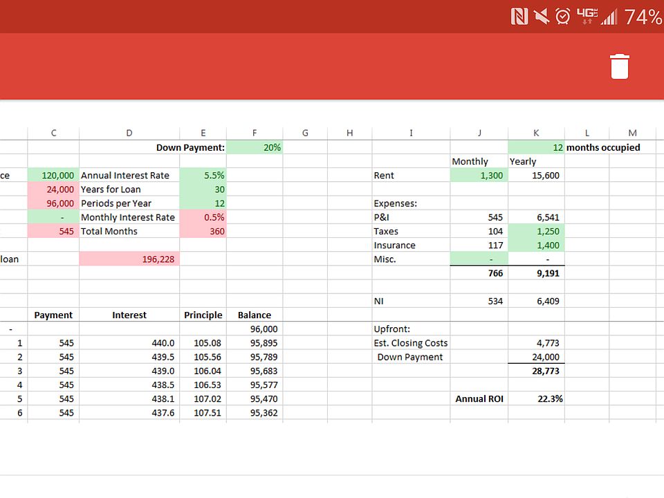Select balance cell 95,683
The image size is (664, 498).
(x=255, y=371)
